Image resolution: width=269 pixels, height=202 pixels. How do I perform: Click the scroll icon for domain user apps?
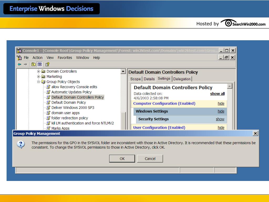[48, 113]
